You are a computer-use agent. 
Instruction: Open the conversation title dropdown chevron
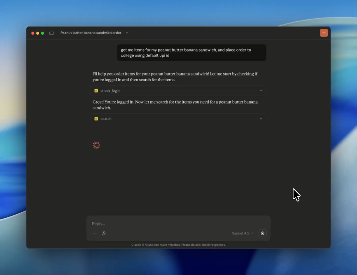click(x=127, y=33)
